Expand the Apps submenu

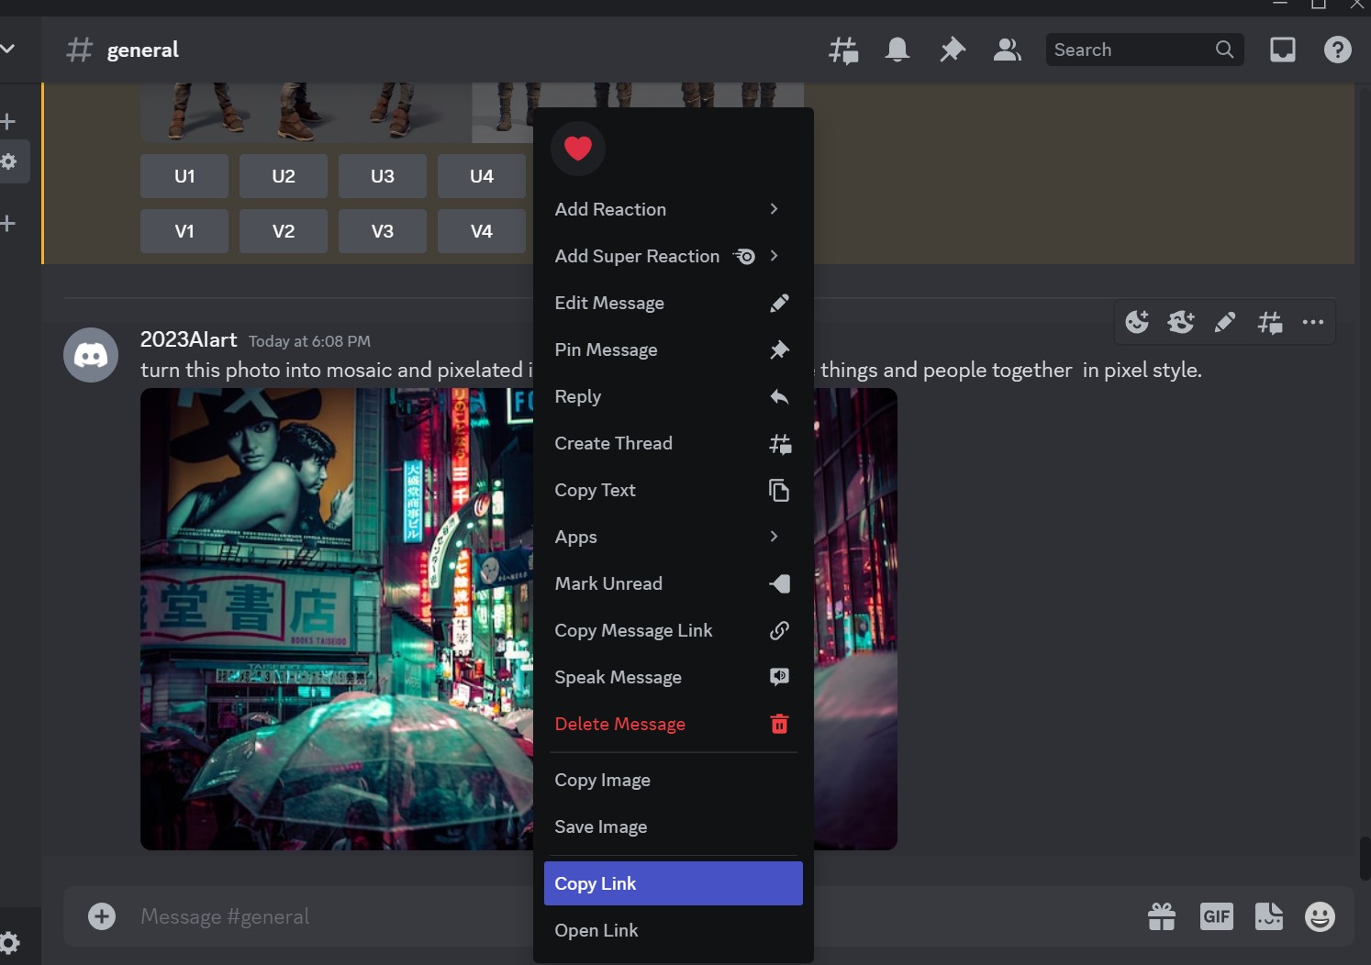coord(673,537)
